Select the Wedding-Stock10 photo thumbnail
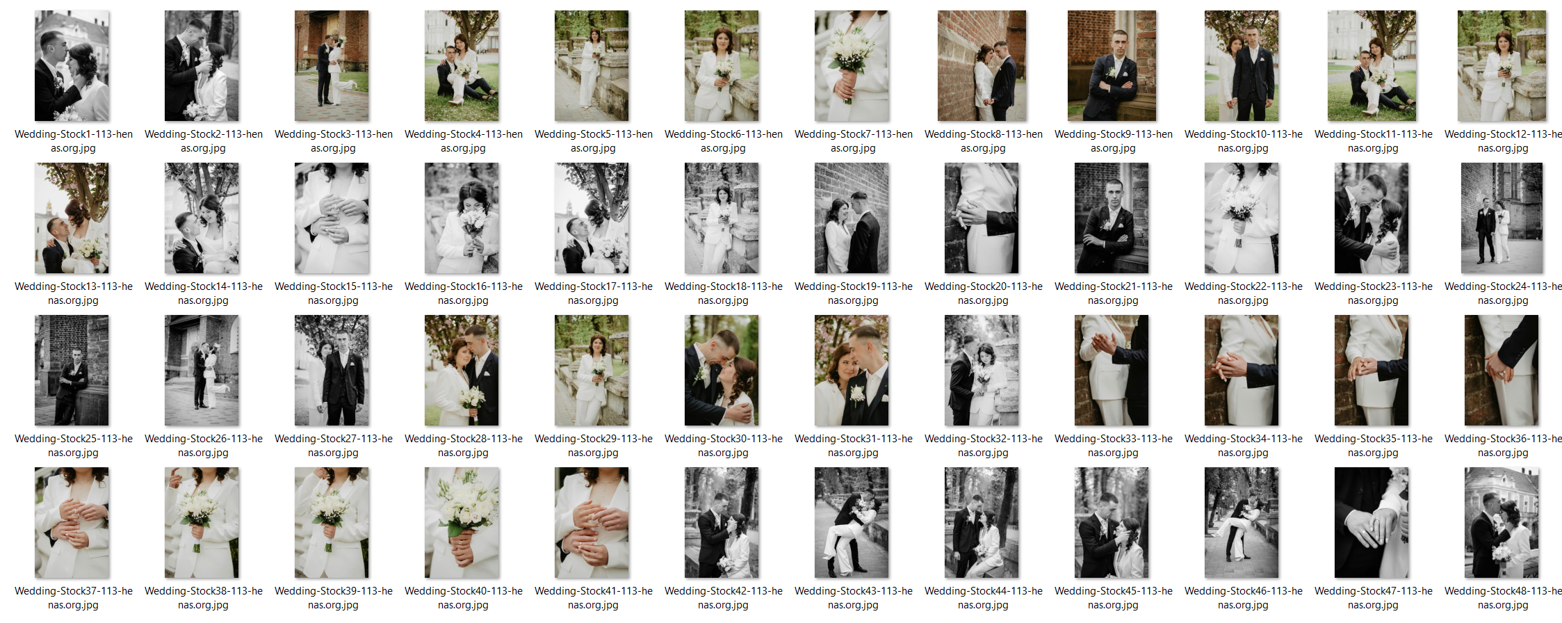The width and height of the screenshot is (1562, 623). 1242,65
